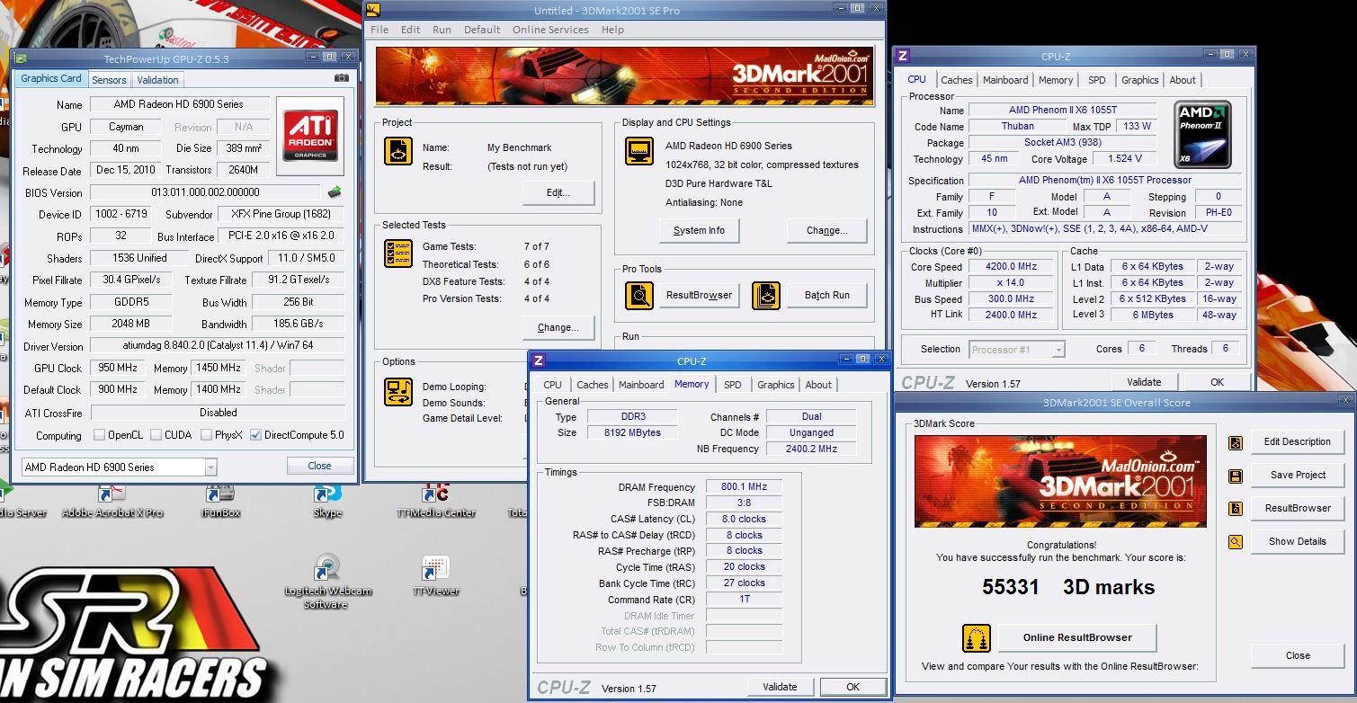Open the Online Services menu
This screenshot has width=1357, height=703.
click(x=550, y=30)
